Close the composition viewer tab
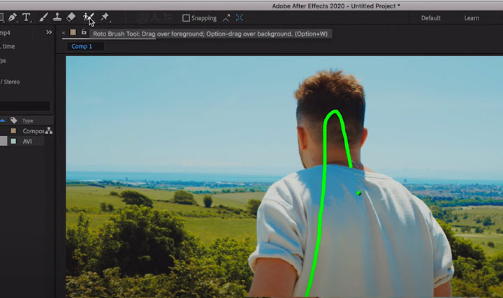This screenshot has height=298, width=503. point(64,33)
